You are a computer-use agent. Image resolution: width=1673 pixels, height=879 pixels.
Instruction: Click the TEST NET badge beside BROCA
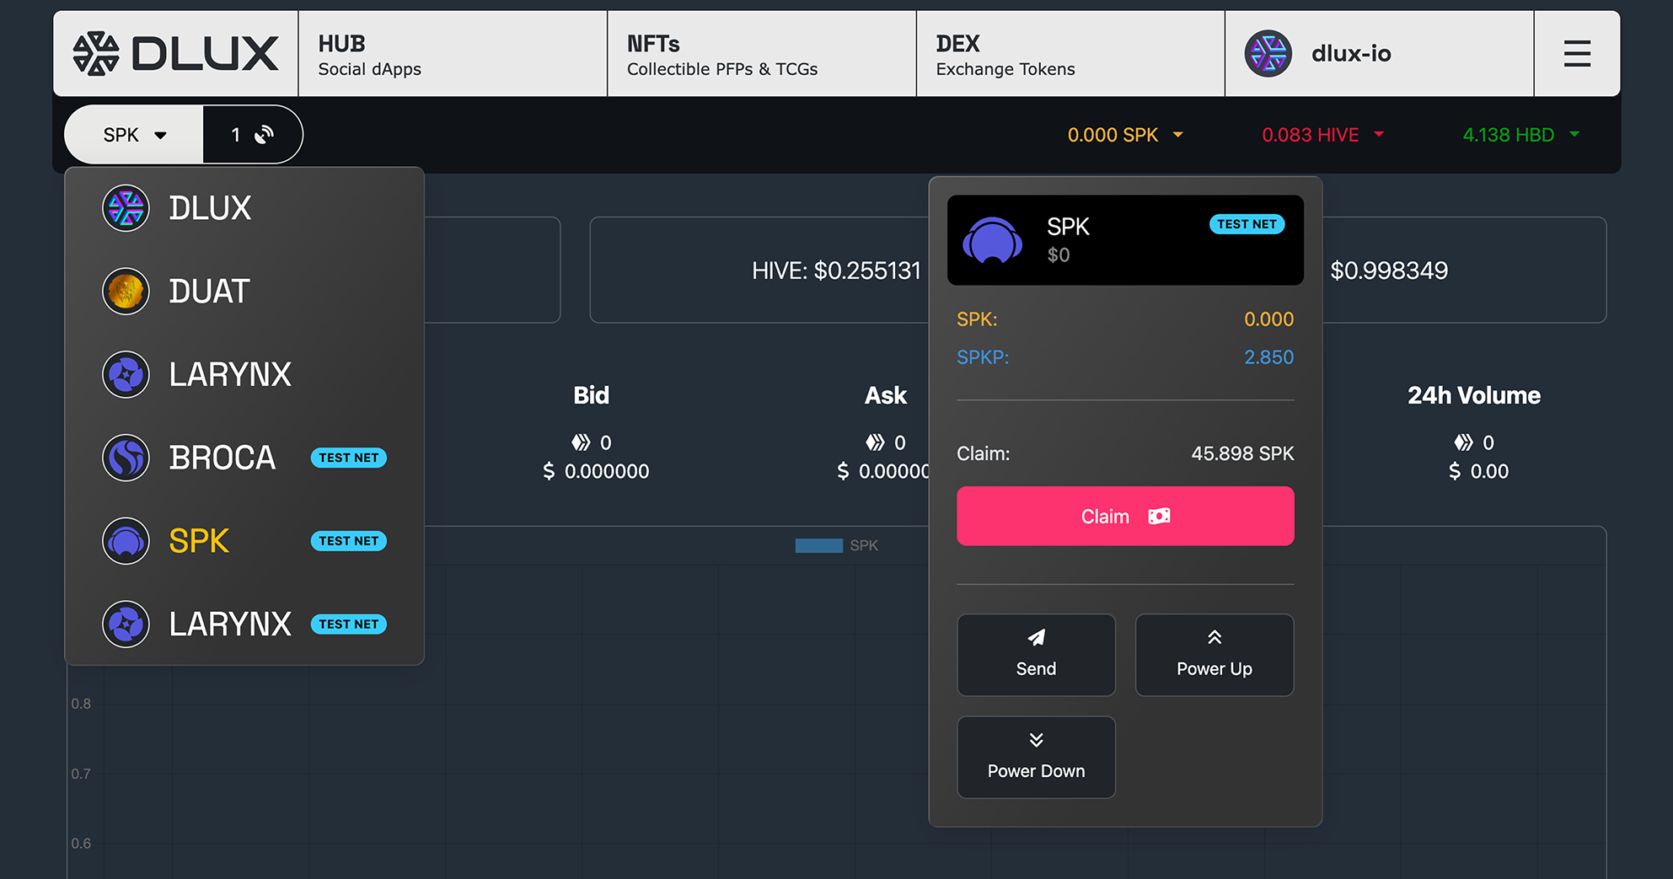(x=348, y=458)
